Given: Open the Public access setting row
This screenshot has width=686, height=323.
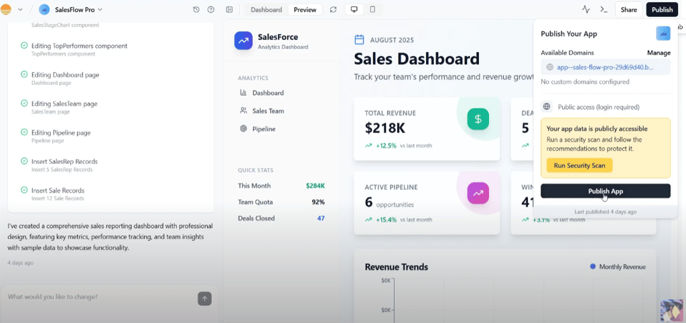Looking at the screenshot, I should tap(606, 107).
